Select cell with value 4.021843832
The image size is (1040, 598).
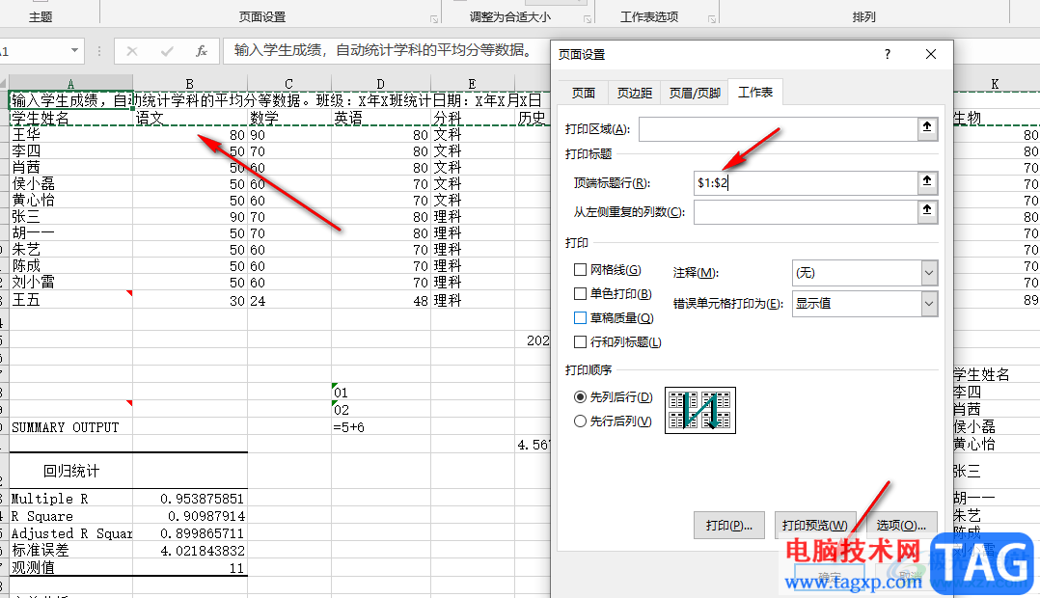[190, 551]
